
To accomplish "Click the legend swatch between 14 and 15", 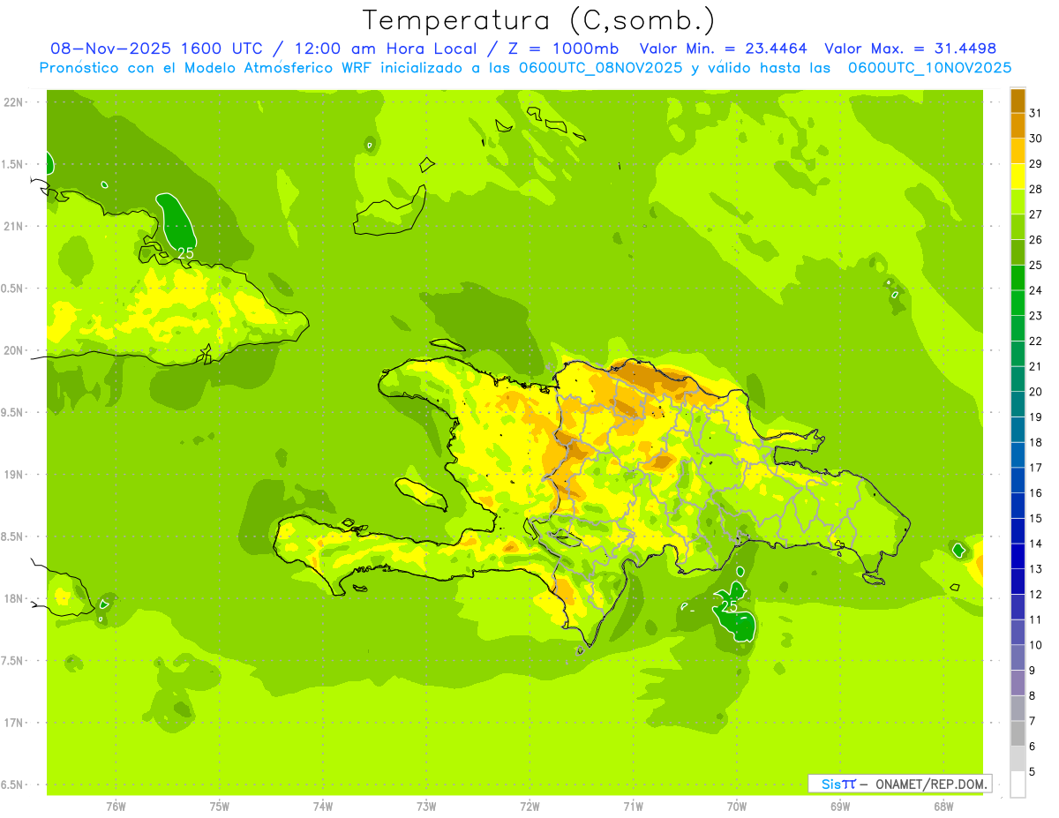I will (1018, 530).
